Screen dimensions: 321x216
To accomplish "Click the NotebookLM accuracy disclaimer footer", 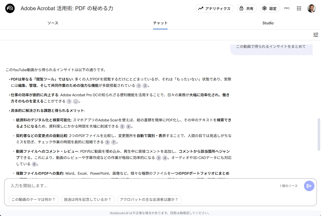I will coord(160,213).
